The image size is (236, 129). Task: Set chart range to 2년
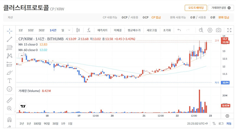22,124
